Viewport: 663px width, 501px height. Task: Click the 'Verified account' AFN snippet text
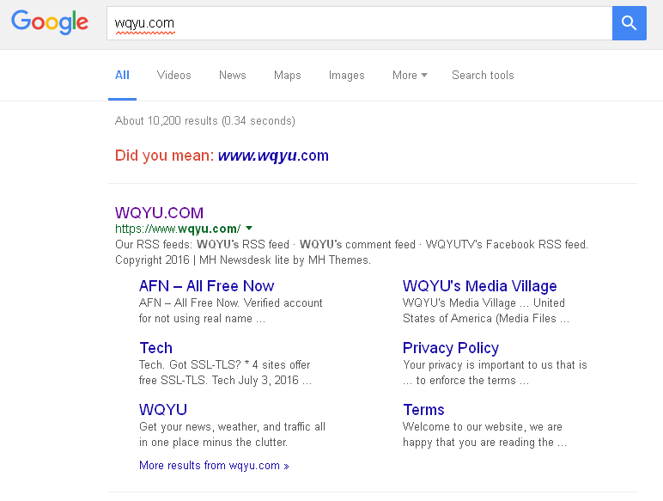coord(231,311)
